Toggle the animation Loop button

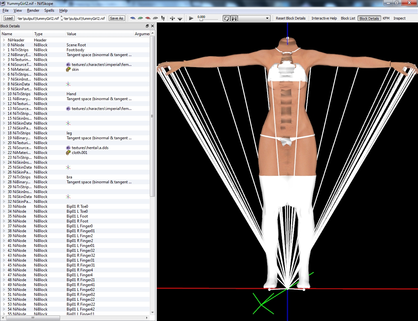click(226, 18)
